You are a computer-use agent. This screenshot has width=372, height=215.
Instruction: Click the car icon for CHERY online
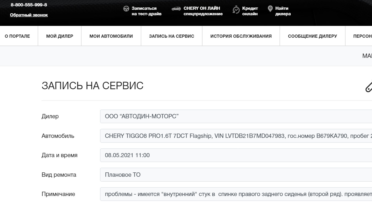[176, 9]
